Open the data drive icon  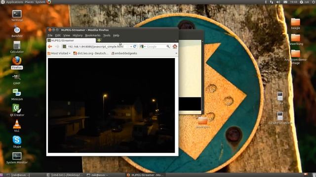pos(280,96)
